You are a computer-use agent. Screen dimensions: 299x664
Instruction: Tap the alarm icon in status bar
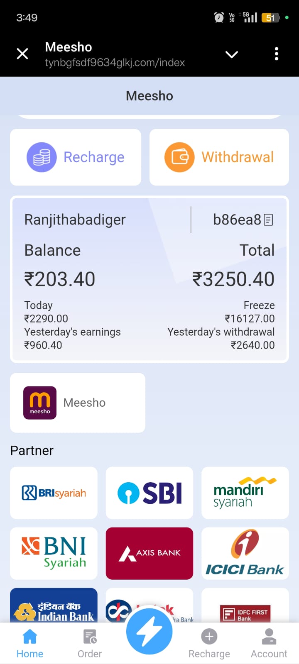click(219, 17)
